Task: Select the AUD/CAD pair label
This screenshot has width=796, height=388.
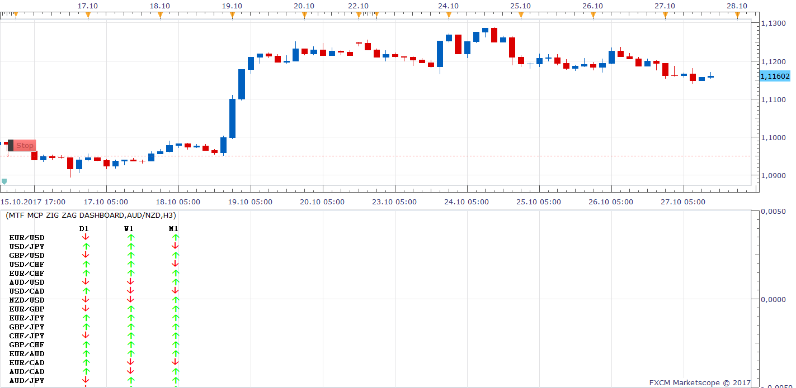Action: pyautogui.click(x=27, y=371)
